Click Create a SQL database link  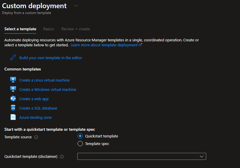coord(38,108)
